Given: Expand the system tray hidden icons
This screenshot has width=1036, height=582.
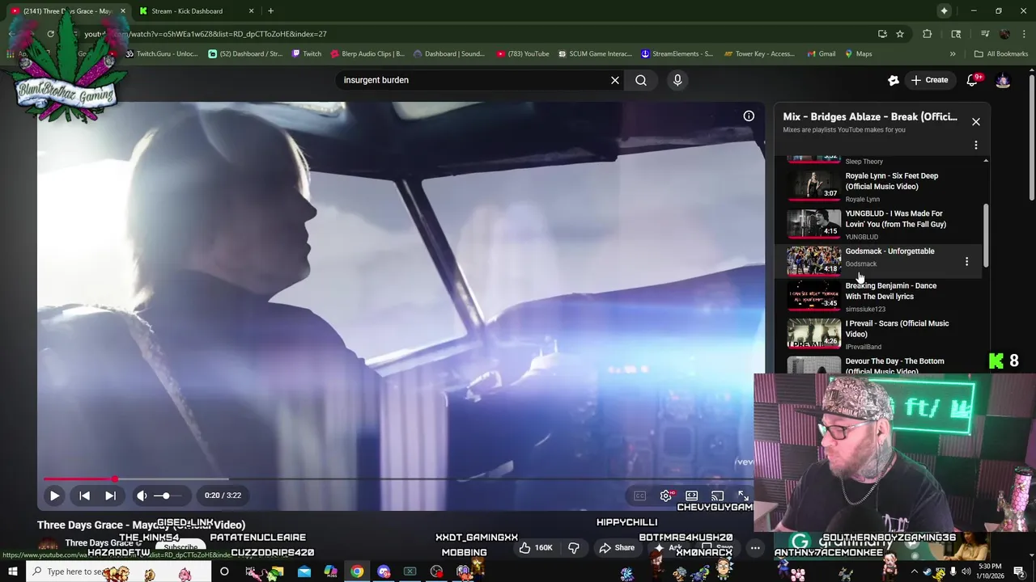Looking at the screenshot, I should 916,572.
